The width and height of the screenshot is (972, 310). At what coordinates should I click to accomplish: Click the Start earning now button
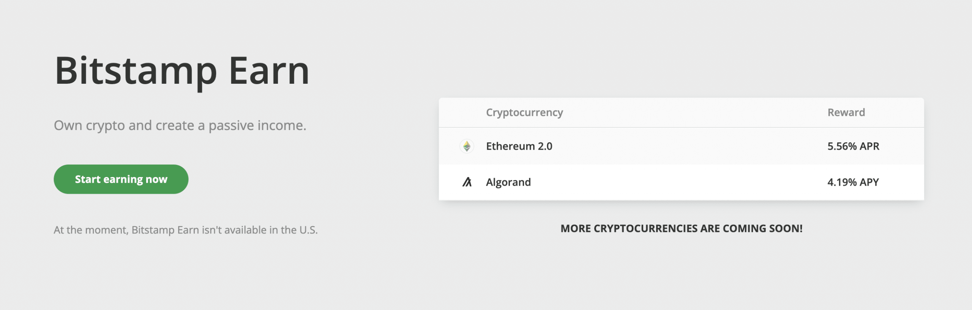pos(121,179)
